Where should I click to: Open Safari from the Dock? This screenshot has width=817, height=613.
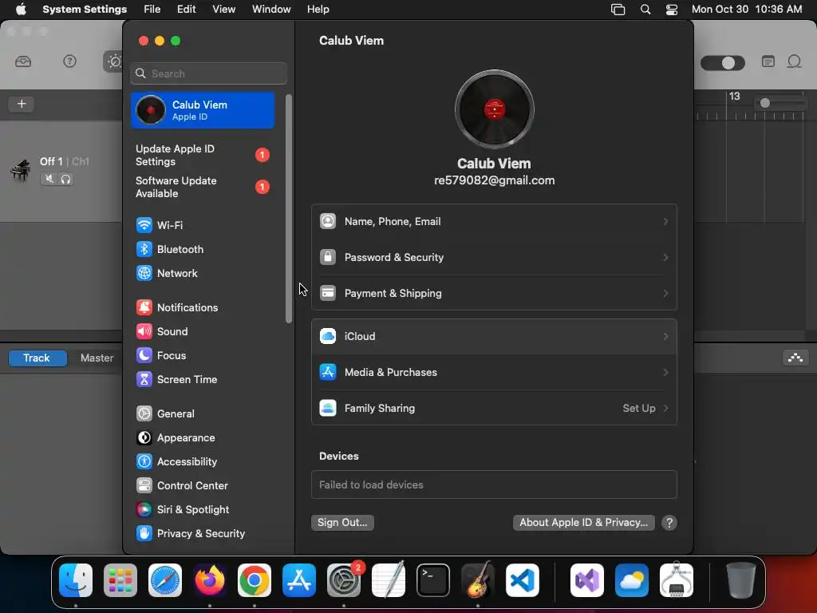pos(165,580)
